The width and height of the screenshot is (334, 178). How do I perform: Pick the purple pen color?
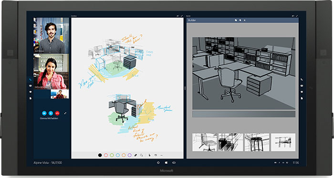coord(129,155)
